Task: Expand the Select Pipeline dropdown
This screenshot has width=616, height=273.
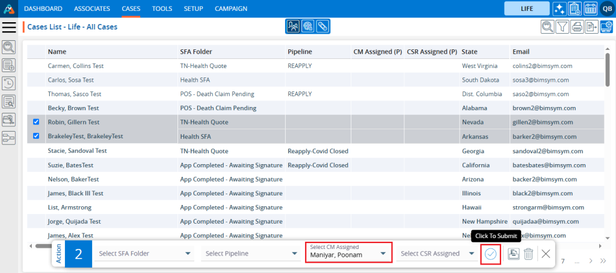Action: click(x=251, y=254)
